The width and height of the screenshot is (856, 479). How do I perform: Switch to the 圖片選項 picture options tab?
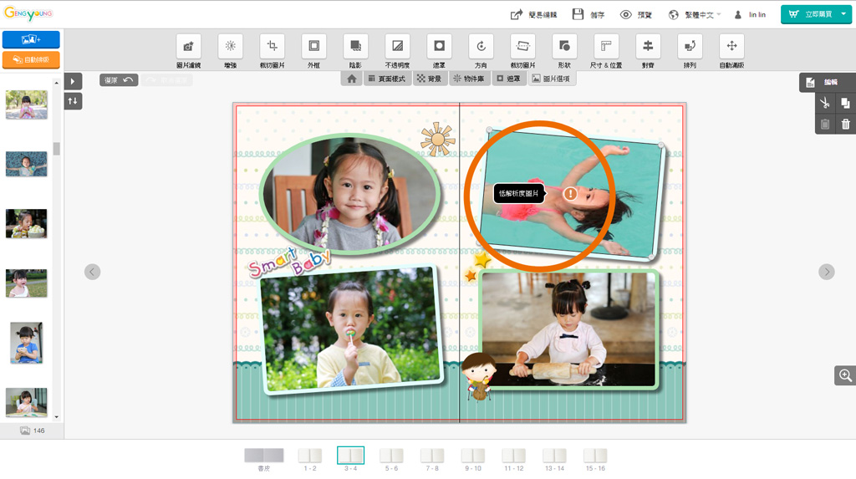tap(551, 79)
